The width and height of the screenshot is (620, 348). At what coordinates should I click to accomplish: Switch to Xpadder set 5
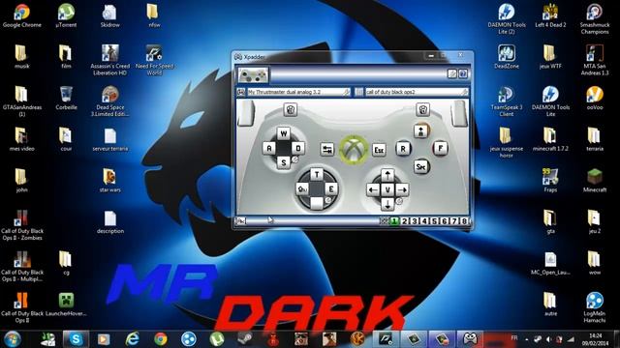click(434, 221)
